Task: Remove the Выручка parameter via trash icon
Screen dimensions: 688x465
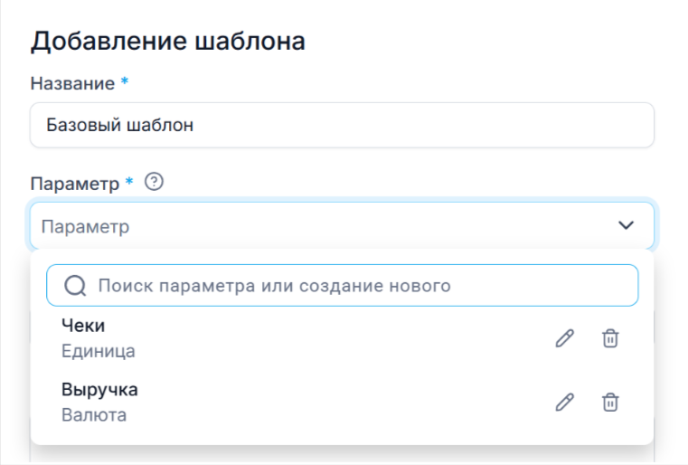Action: tap(611, 403)
